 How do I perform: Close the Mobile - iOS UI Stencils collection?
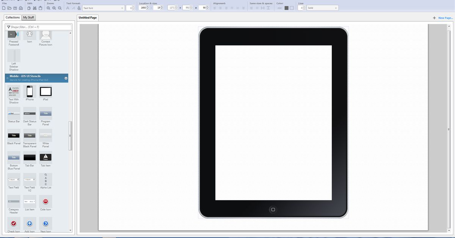(66, 78)
